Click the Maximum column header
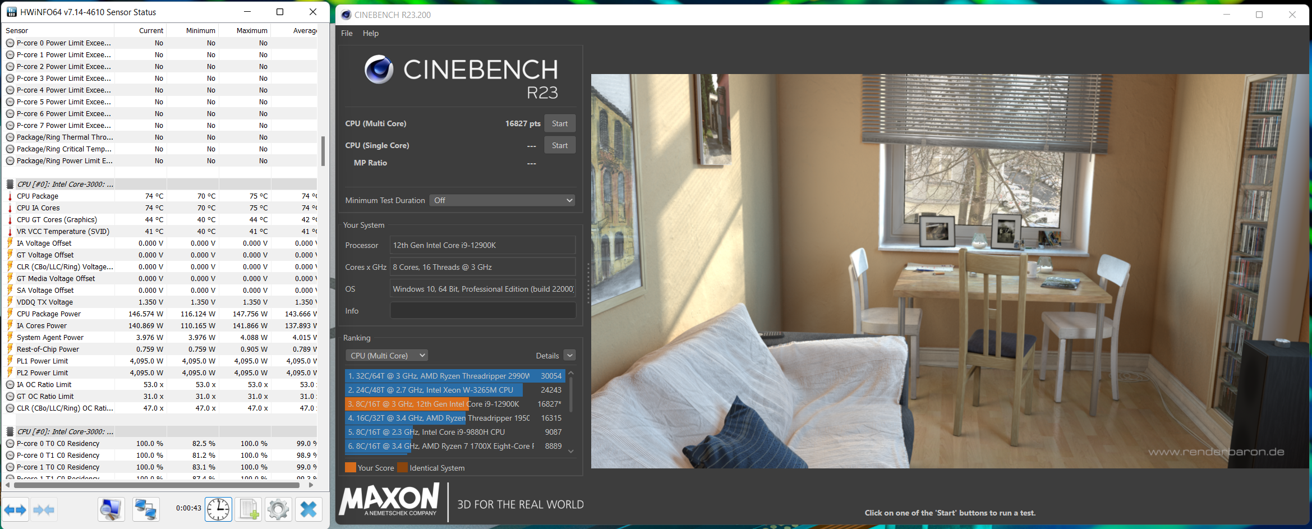1312x529 pixels. pos(245,30)
